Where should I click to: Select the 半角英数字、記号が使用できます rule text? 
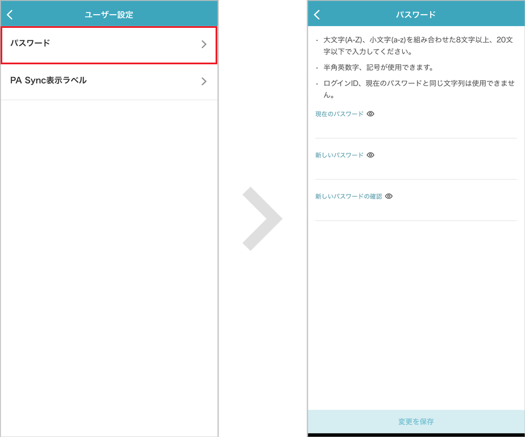point(378,67)
